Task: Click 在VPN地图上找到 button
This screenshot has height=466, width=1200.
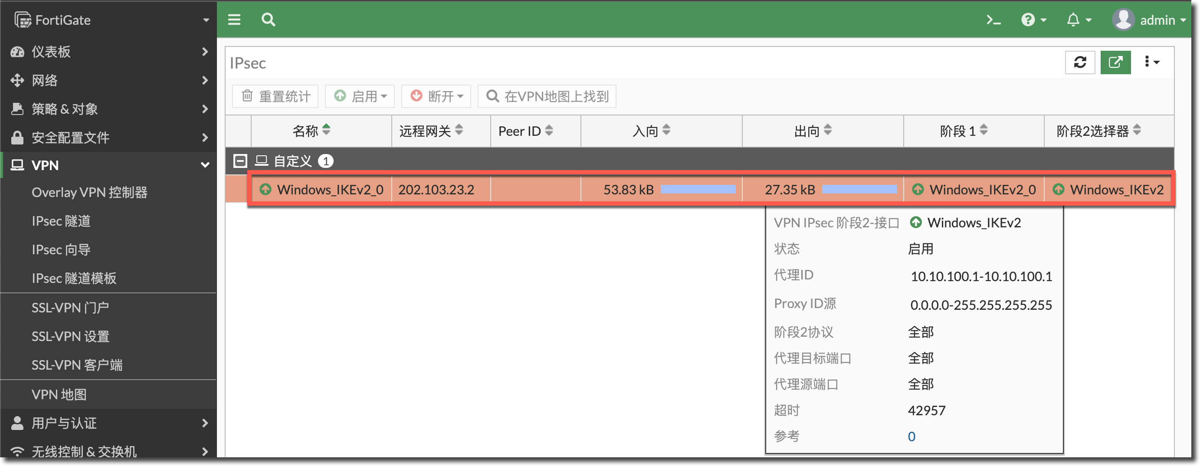Action: [x=547, y=96]
